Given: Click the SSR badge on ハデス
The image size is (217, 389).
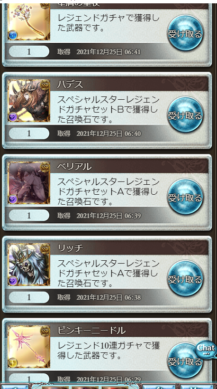Looking at the screenshot, I should 45,85.
